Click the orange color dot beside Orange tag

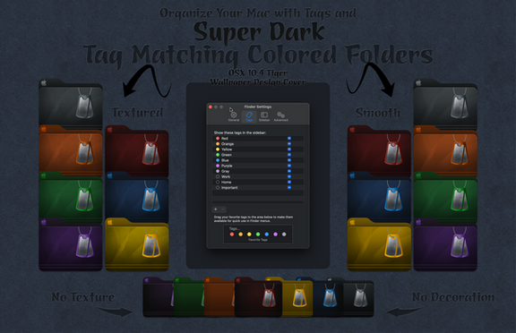pos(218,144)
